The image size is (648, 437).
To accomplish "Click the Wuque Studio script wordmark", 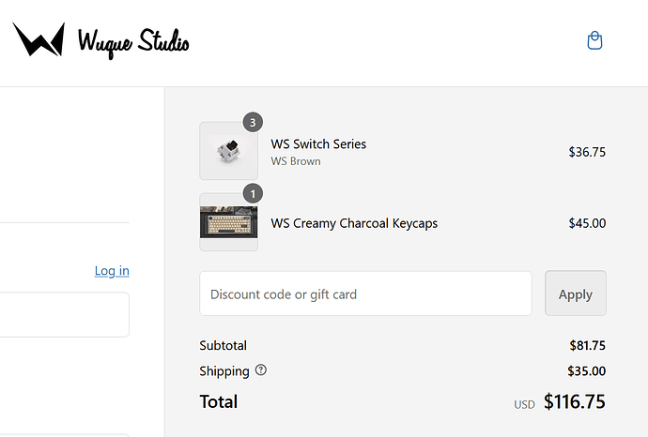I will point(133,41).
